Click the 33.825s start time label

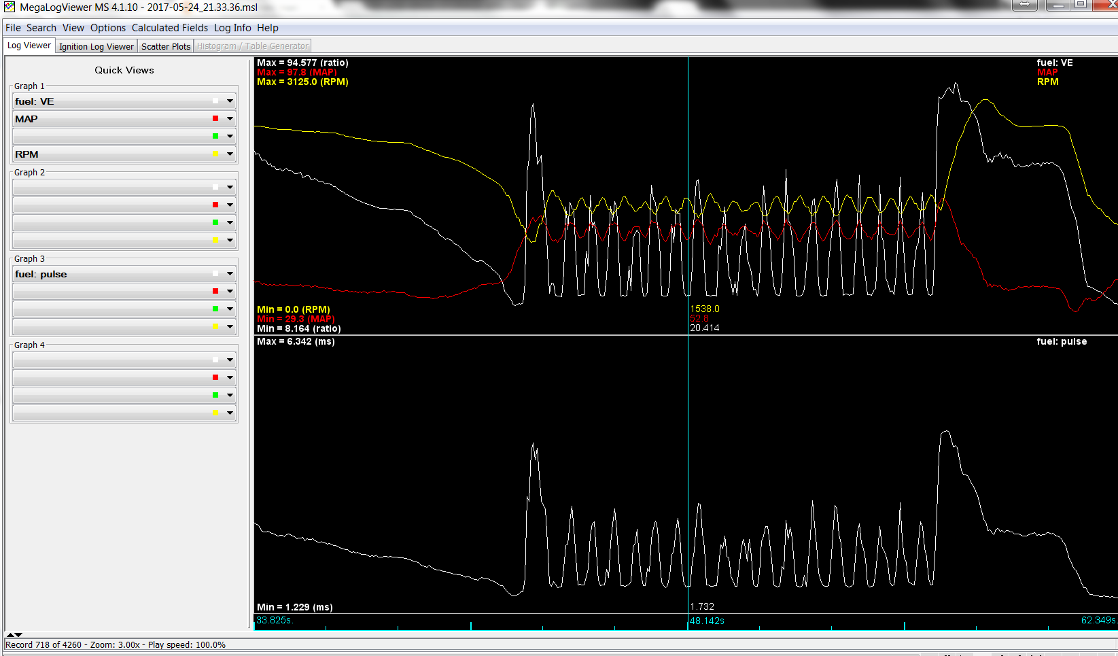275,620
